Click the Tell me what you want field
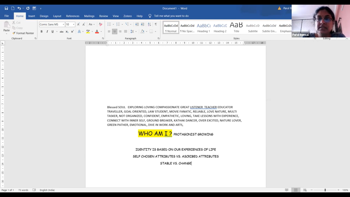Image resolution: width=350 pixels, height=197 pixels. point(171,16)
